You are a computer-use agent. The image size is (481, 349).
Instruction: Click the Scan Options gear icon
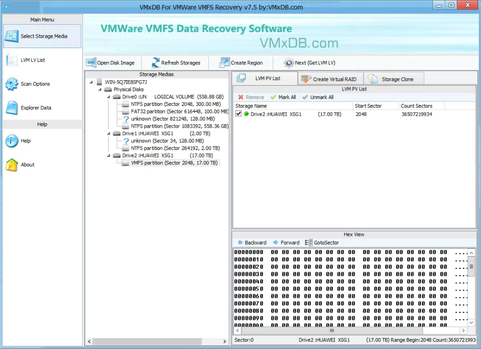(12, 84)
